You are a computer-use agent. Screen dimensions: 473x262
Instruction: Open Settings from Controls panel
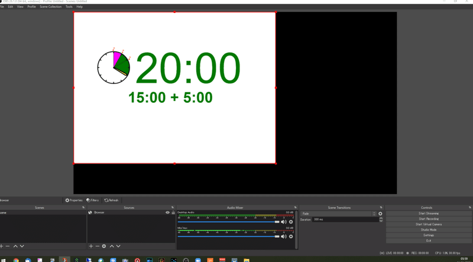point(429,235)
